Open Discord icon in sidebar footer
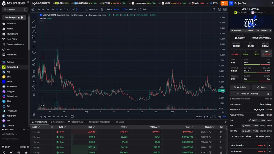 19,152
